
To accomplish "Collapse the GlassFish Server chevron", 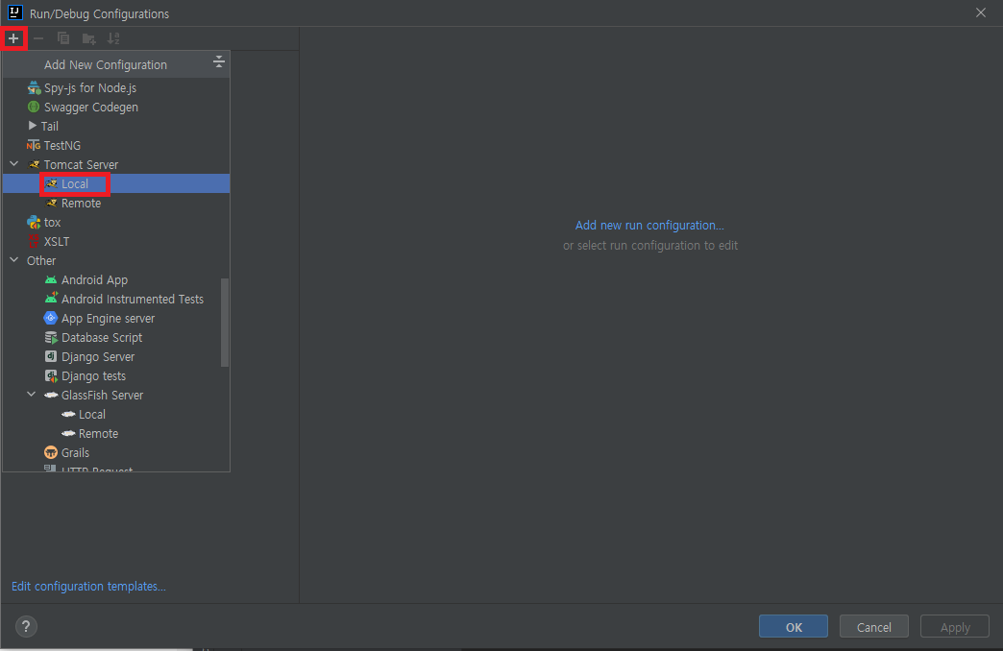I will pos(32,395).
